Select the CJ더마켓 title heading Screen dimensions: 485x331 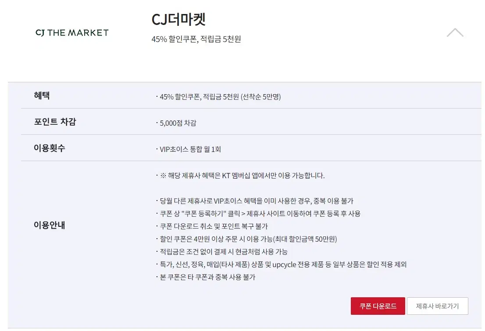click(x=178, y=19)
